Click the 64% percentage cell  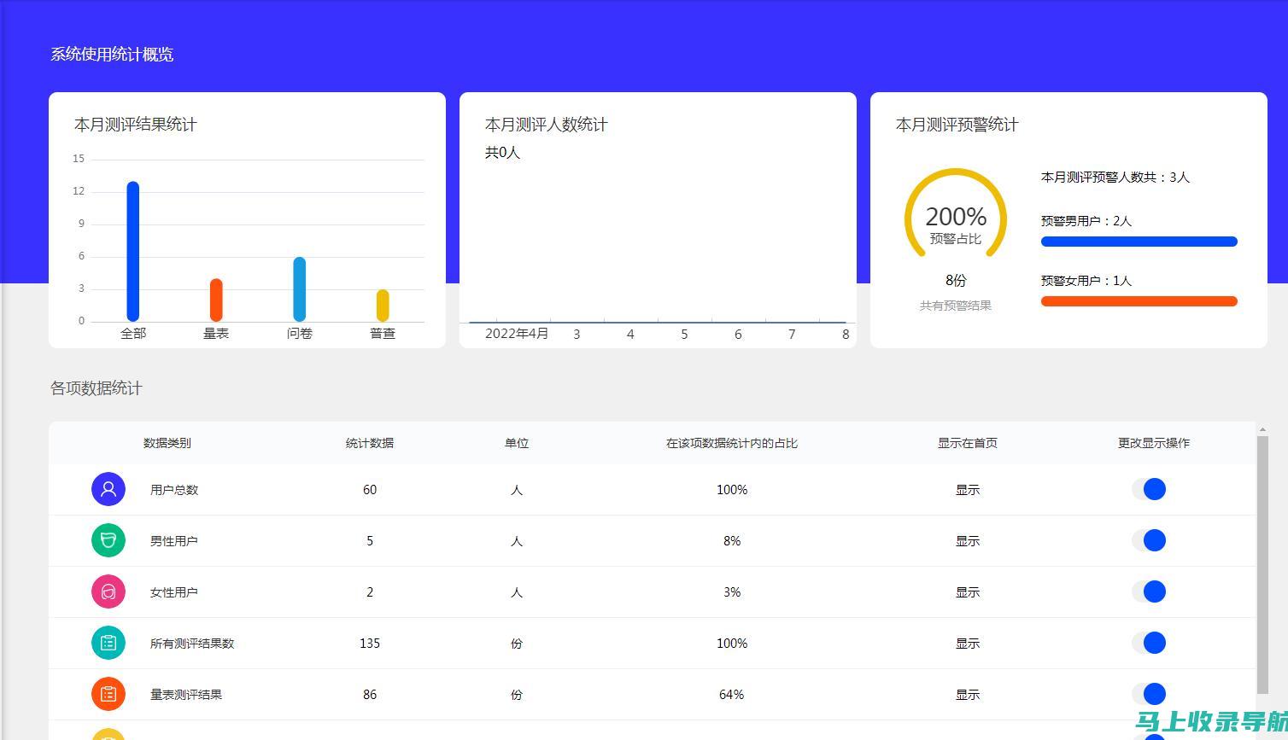pyautogui.click(x=732, y=695)
